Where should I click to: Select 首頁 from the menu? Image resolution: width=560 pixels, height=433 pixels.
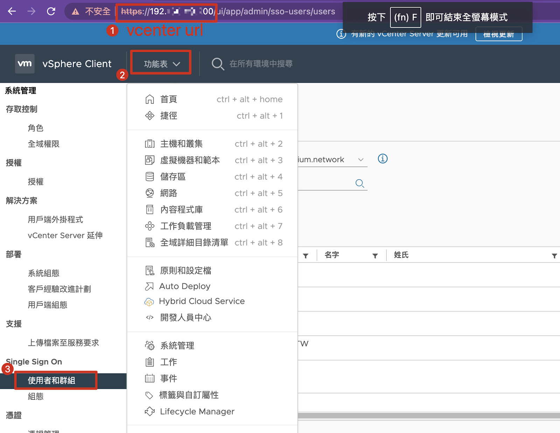pos(169,99)
